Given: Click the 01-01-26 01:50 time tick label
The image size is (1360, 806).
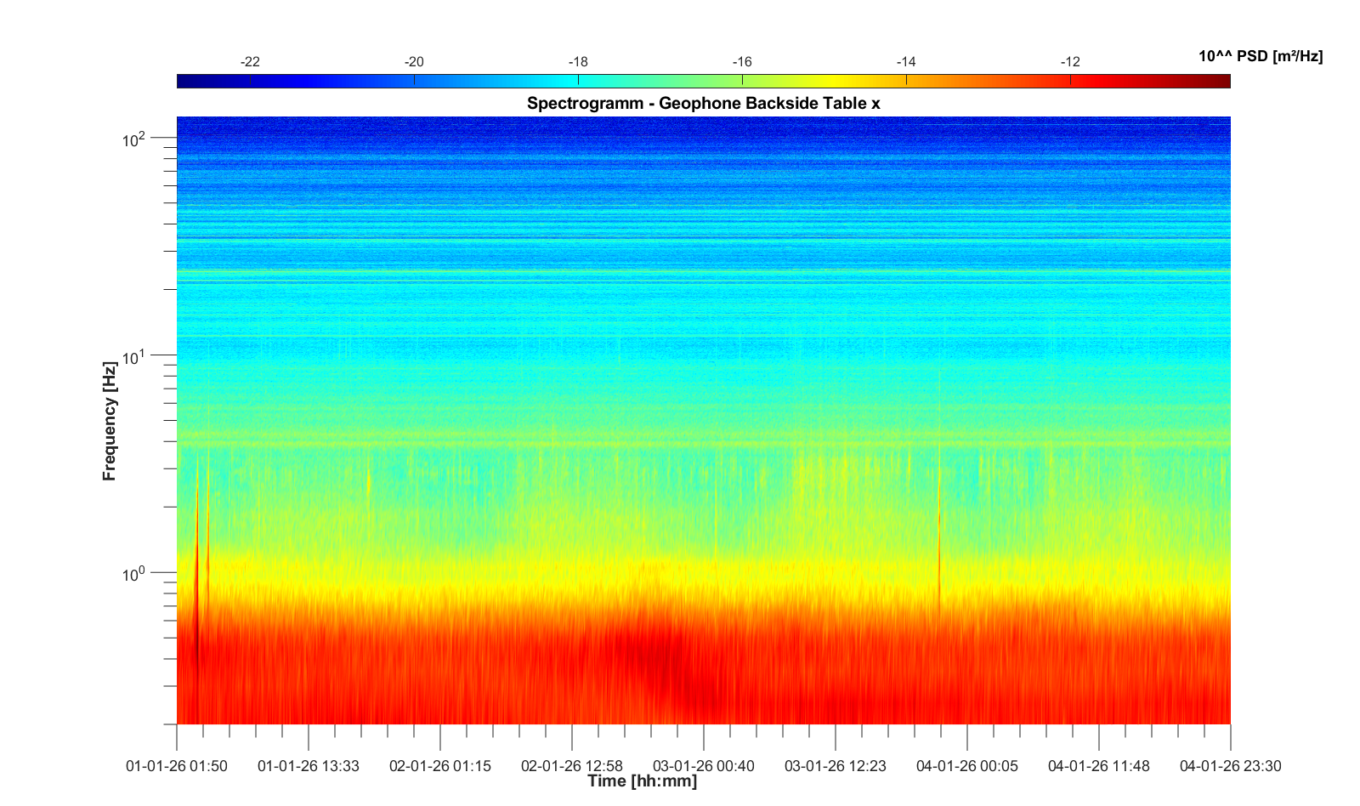Looking at the screenshot, I should 177,766.
